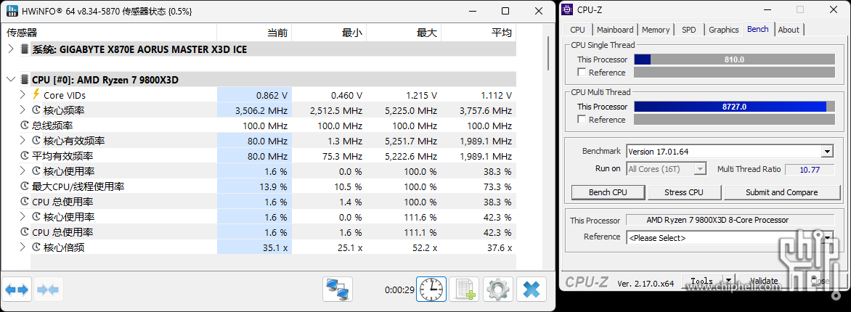Expand the GIGABYTE X870E AORUS MASTER system group
The width and height of the screenshot is (851, 312).
tap(11, 49)
